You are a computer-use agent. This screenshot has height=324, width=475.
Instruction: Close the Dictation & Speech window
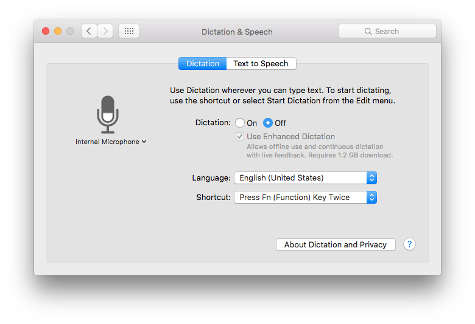pos(46,31)
